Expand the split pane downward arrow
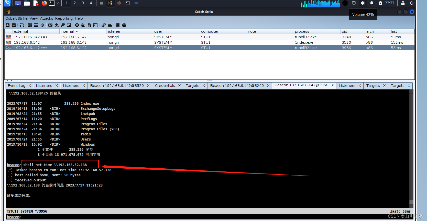Viewport: 427px width, 221px height. [12, 80]
